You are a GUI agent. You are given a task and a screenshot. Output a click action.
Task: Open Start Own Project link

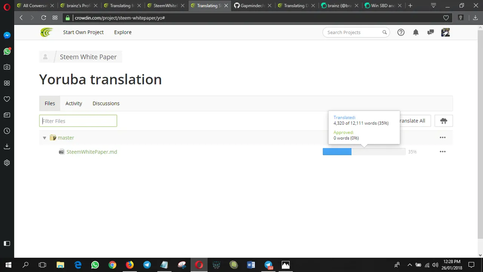pos(83,32)
